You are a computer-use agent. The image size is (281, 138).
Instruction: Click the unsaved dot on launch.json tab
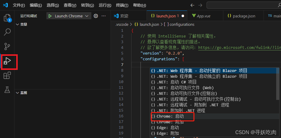[x=183, y=16]
